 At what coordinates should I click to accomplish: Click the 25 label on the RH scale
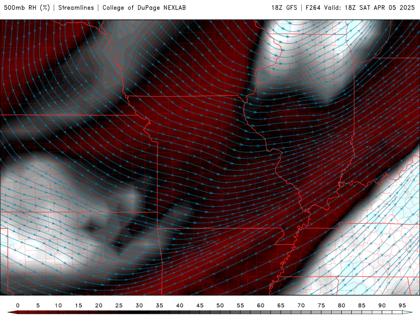(x=119, y=306)
